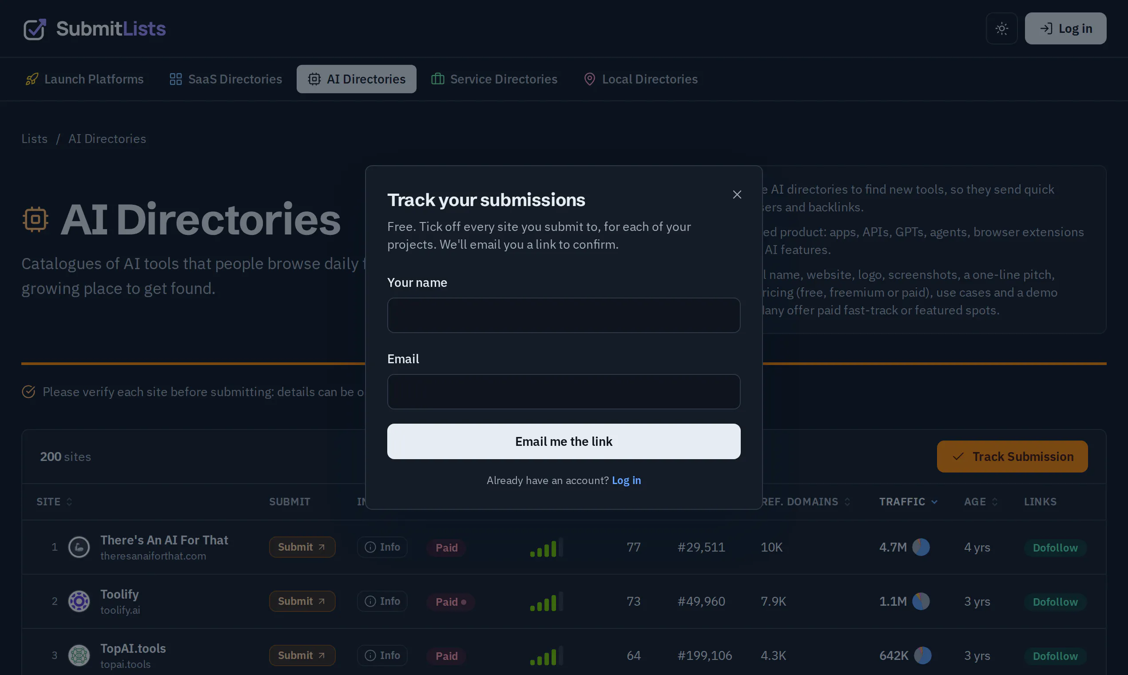Toggle the light/dark theme sun icon
1128x675 pixels.
1001,28
